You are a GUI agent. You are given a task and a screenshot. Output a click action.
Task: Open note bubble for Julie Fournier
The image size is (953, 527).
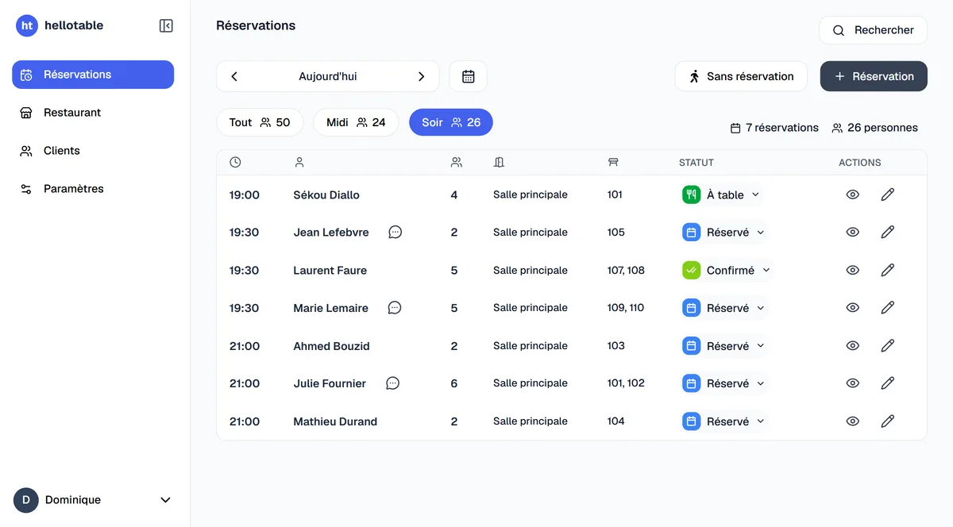click(392, 383)
